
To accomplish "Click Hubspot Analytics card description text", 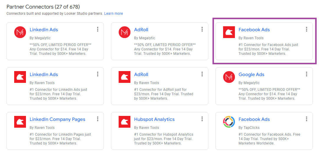I will point(163,139).
